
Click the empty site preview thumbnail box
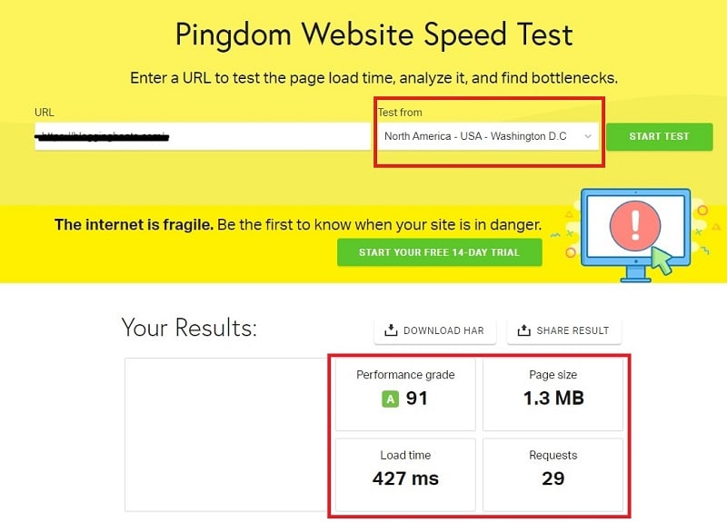point(226,435)
